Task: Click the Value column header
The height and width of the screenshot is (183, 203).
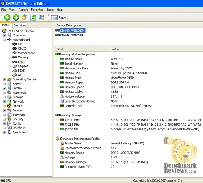Action: [x=156, y=49]
